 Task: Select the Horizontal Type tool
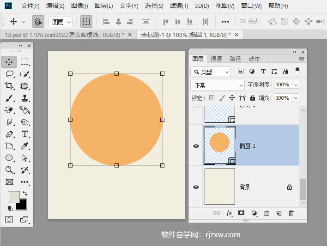25,134
